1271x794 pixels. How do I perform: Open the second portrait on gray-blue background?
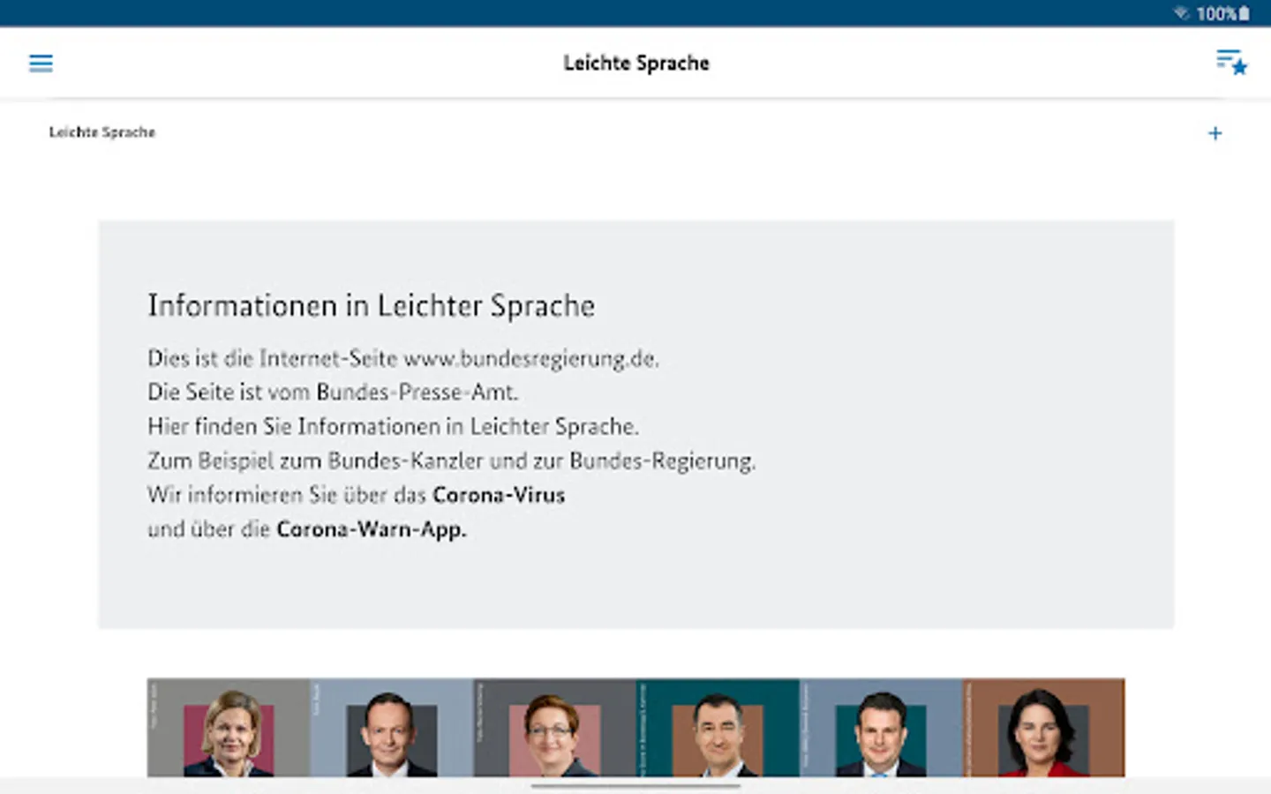tap(391, 728)
